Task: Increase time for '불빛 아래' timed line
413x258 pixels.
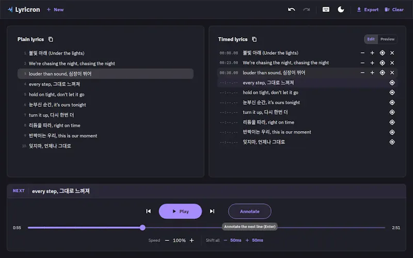Action: coord(372,53)
